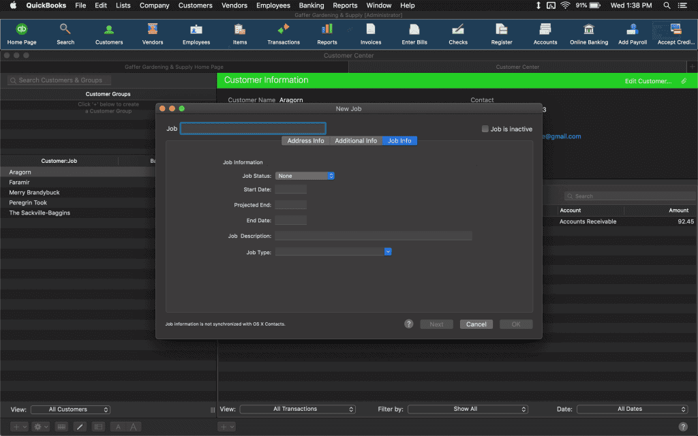The image size is (698, 436).
Task: Open the Checks toolbar icon
Action: click(x=458, y=34)
